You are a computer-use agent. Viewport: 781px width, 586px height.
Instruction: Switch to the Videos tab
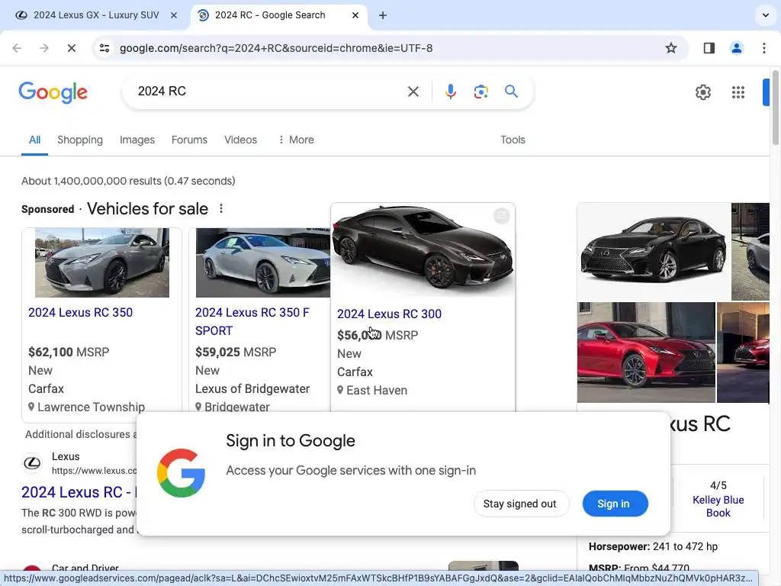(240, 140)
